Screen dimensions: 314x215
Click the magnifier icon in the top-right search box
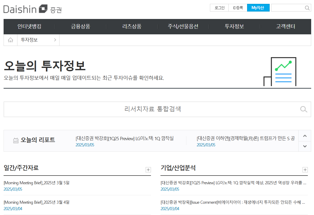pos(307,8)
